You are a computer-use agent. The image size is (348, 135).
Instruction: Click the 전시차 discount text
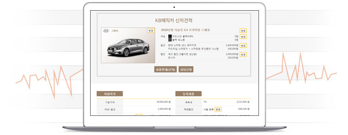click(x=172, y=58)
